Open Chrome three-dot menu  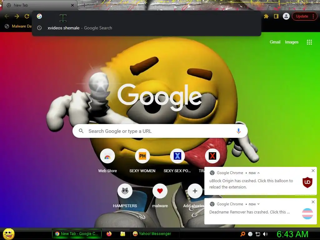point(313,16)
